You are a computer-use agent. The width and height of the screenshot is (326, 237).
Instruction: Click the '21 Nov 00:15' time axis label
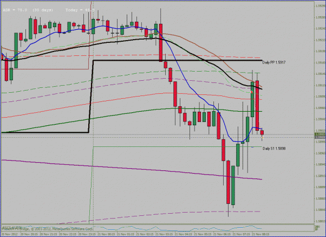click(x=107, y=234)
